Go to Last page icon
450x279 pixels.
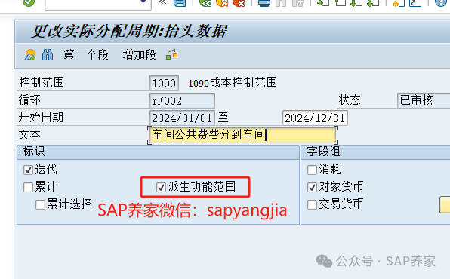click(374, 3)
